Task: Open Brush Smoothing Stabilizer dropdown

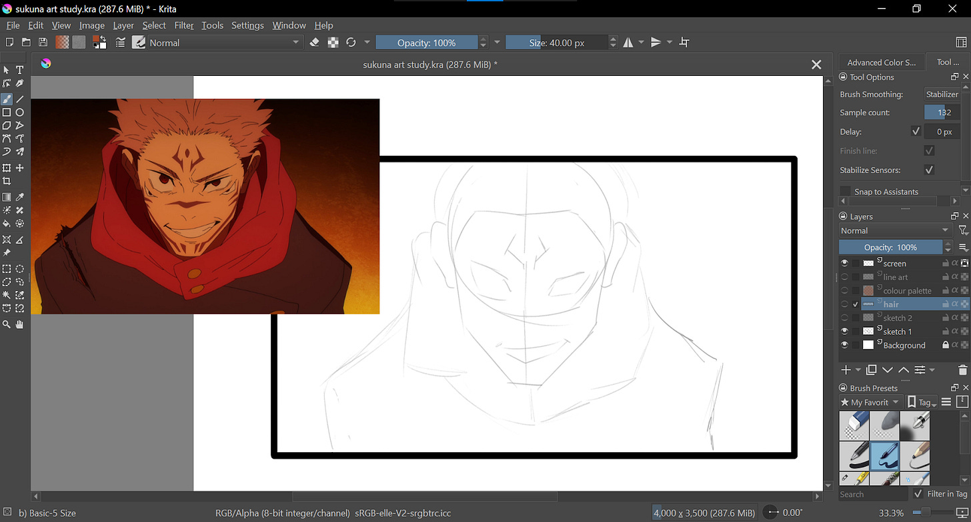Action: point(942,95)
